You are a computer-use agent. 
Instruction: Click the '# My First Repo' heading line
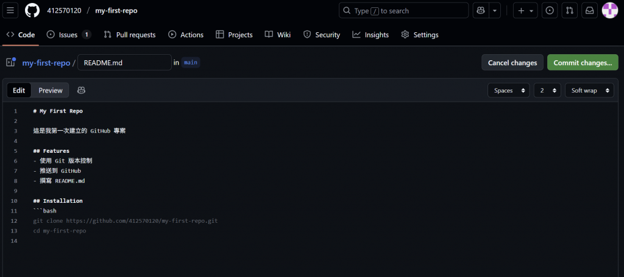pyautogui.click(x=58, y=111)
